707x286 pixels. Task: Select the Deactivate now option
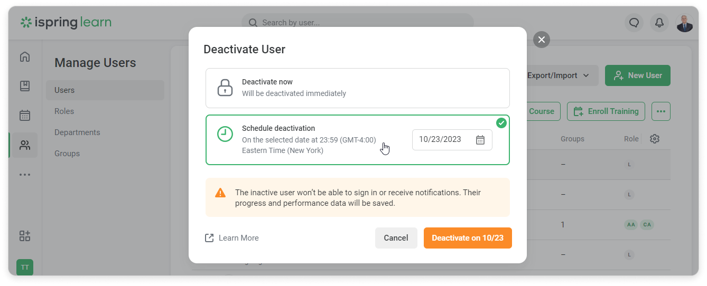tap(357, 88)
